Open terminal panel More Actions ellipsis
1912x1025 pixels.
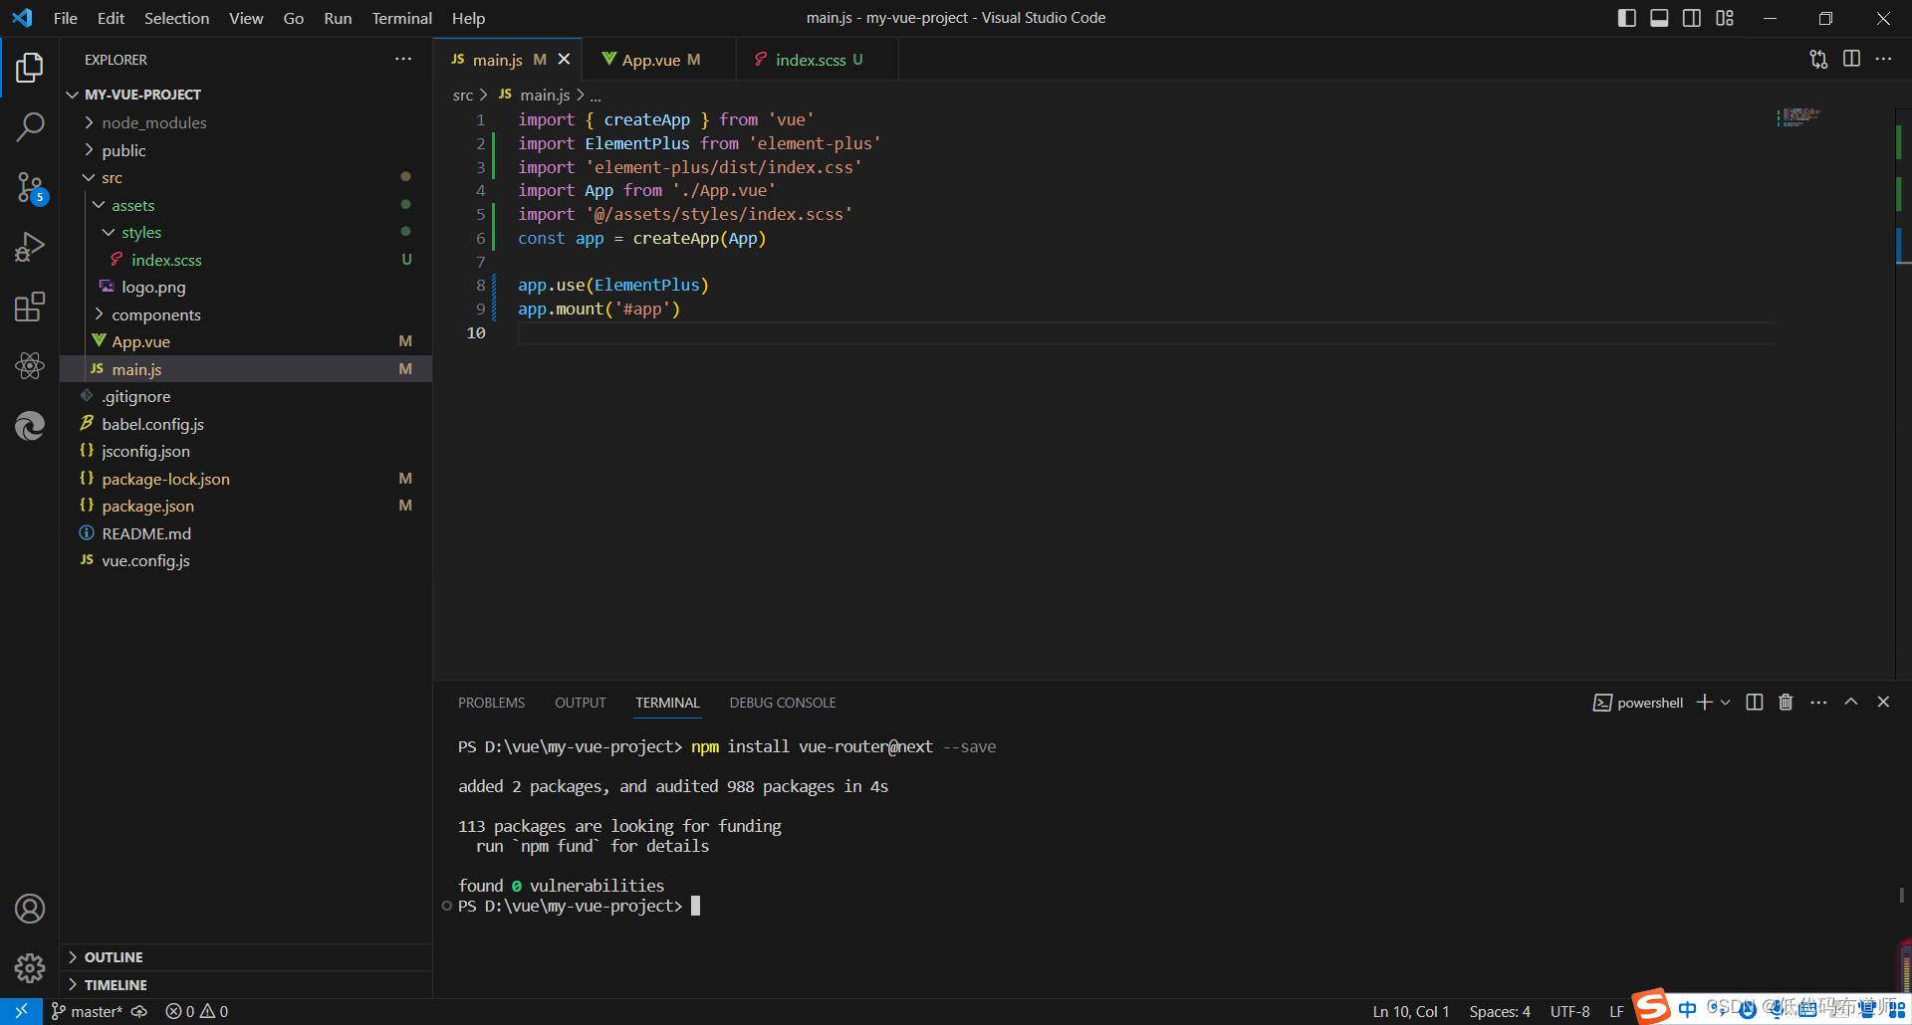point(1818,703)
